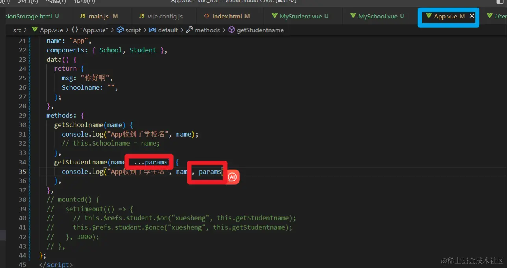Switch to the index.html tab
This screenshot has height=268, width=507.
coord(227,16)
